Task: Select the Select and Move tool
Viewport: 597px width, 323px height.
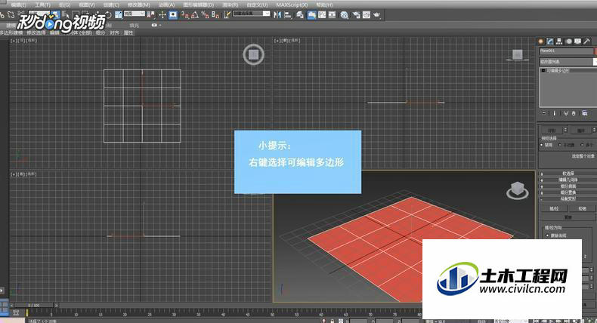Action: pyautogui.click(x=162, y=15)
